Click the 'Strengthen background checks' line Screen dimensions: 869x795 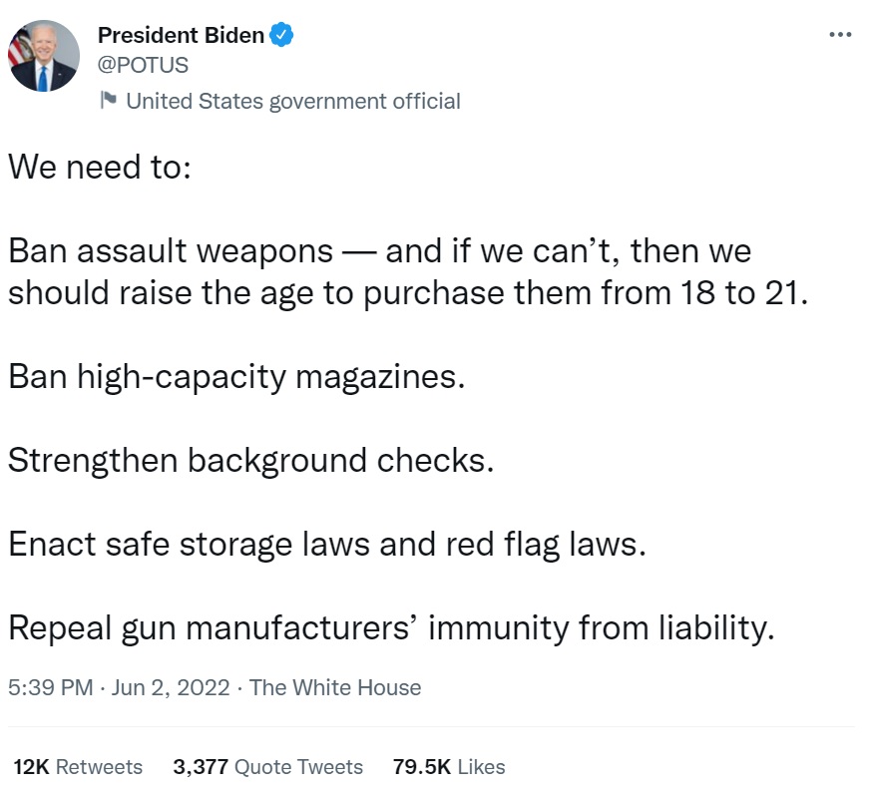[250, 460]
